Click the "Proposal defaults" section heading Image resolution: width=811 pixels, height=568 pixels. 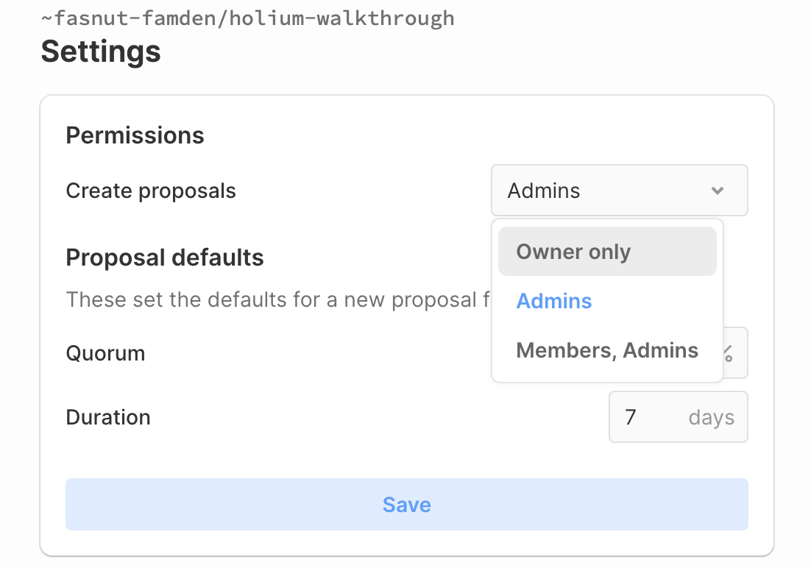[x=165, y=258]
